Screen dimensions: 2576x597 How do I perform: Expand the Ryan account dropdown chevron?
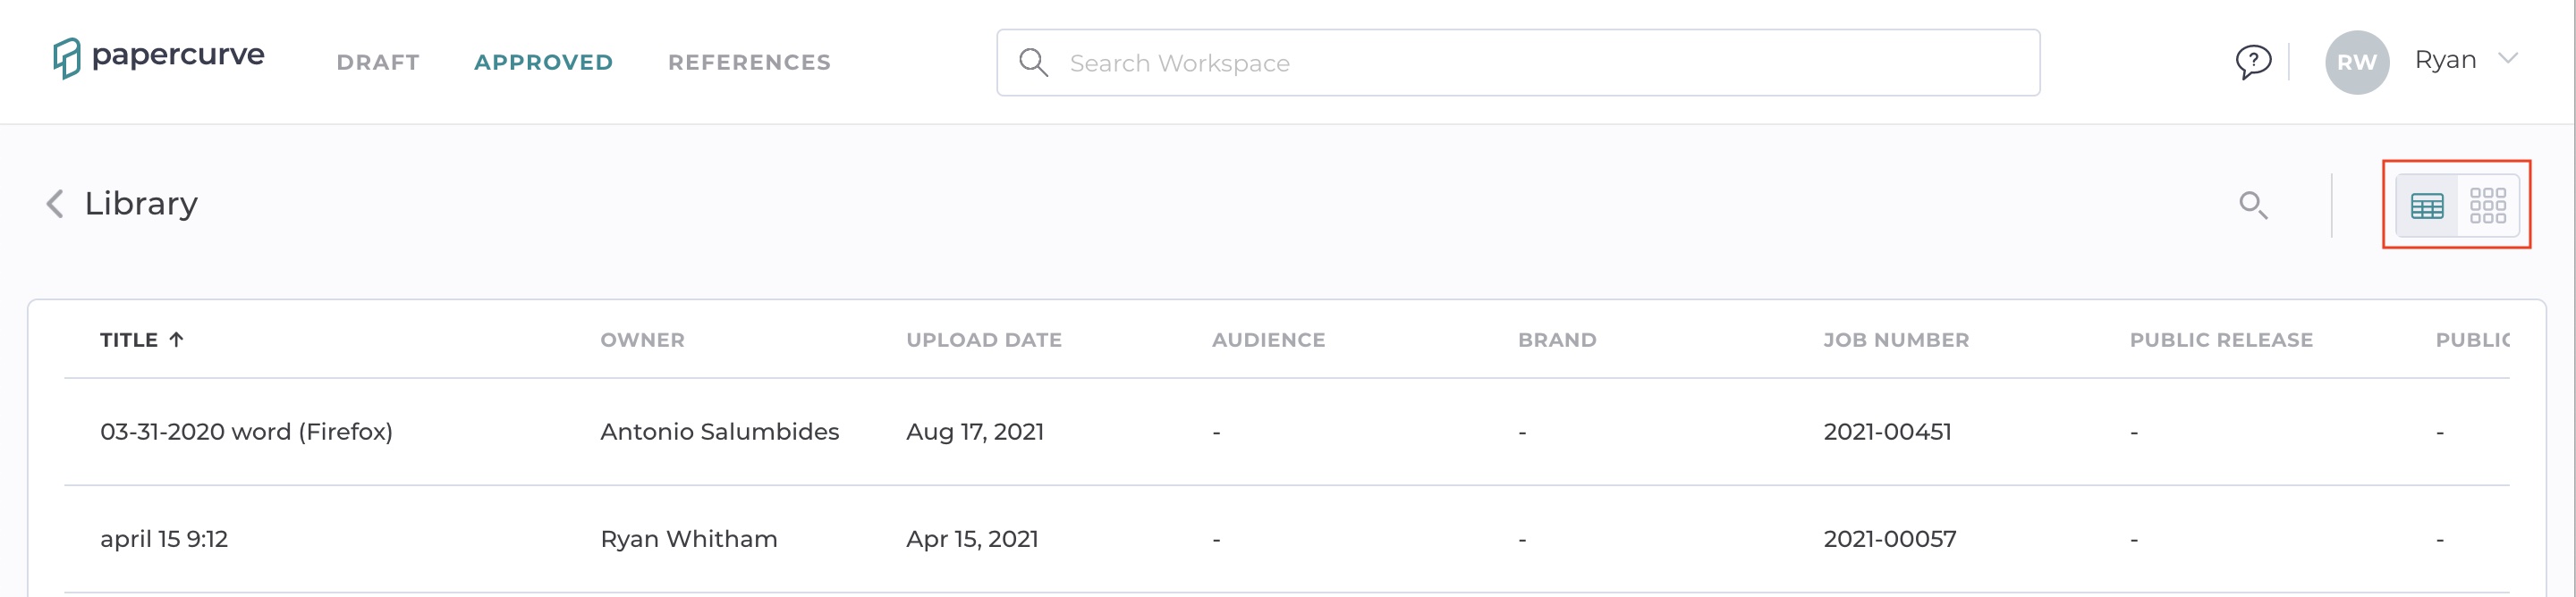tap(2507, 59)
